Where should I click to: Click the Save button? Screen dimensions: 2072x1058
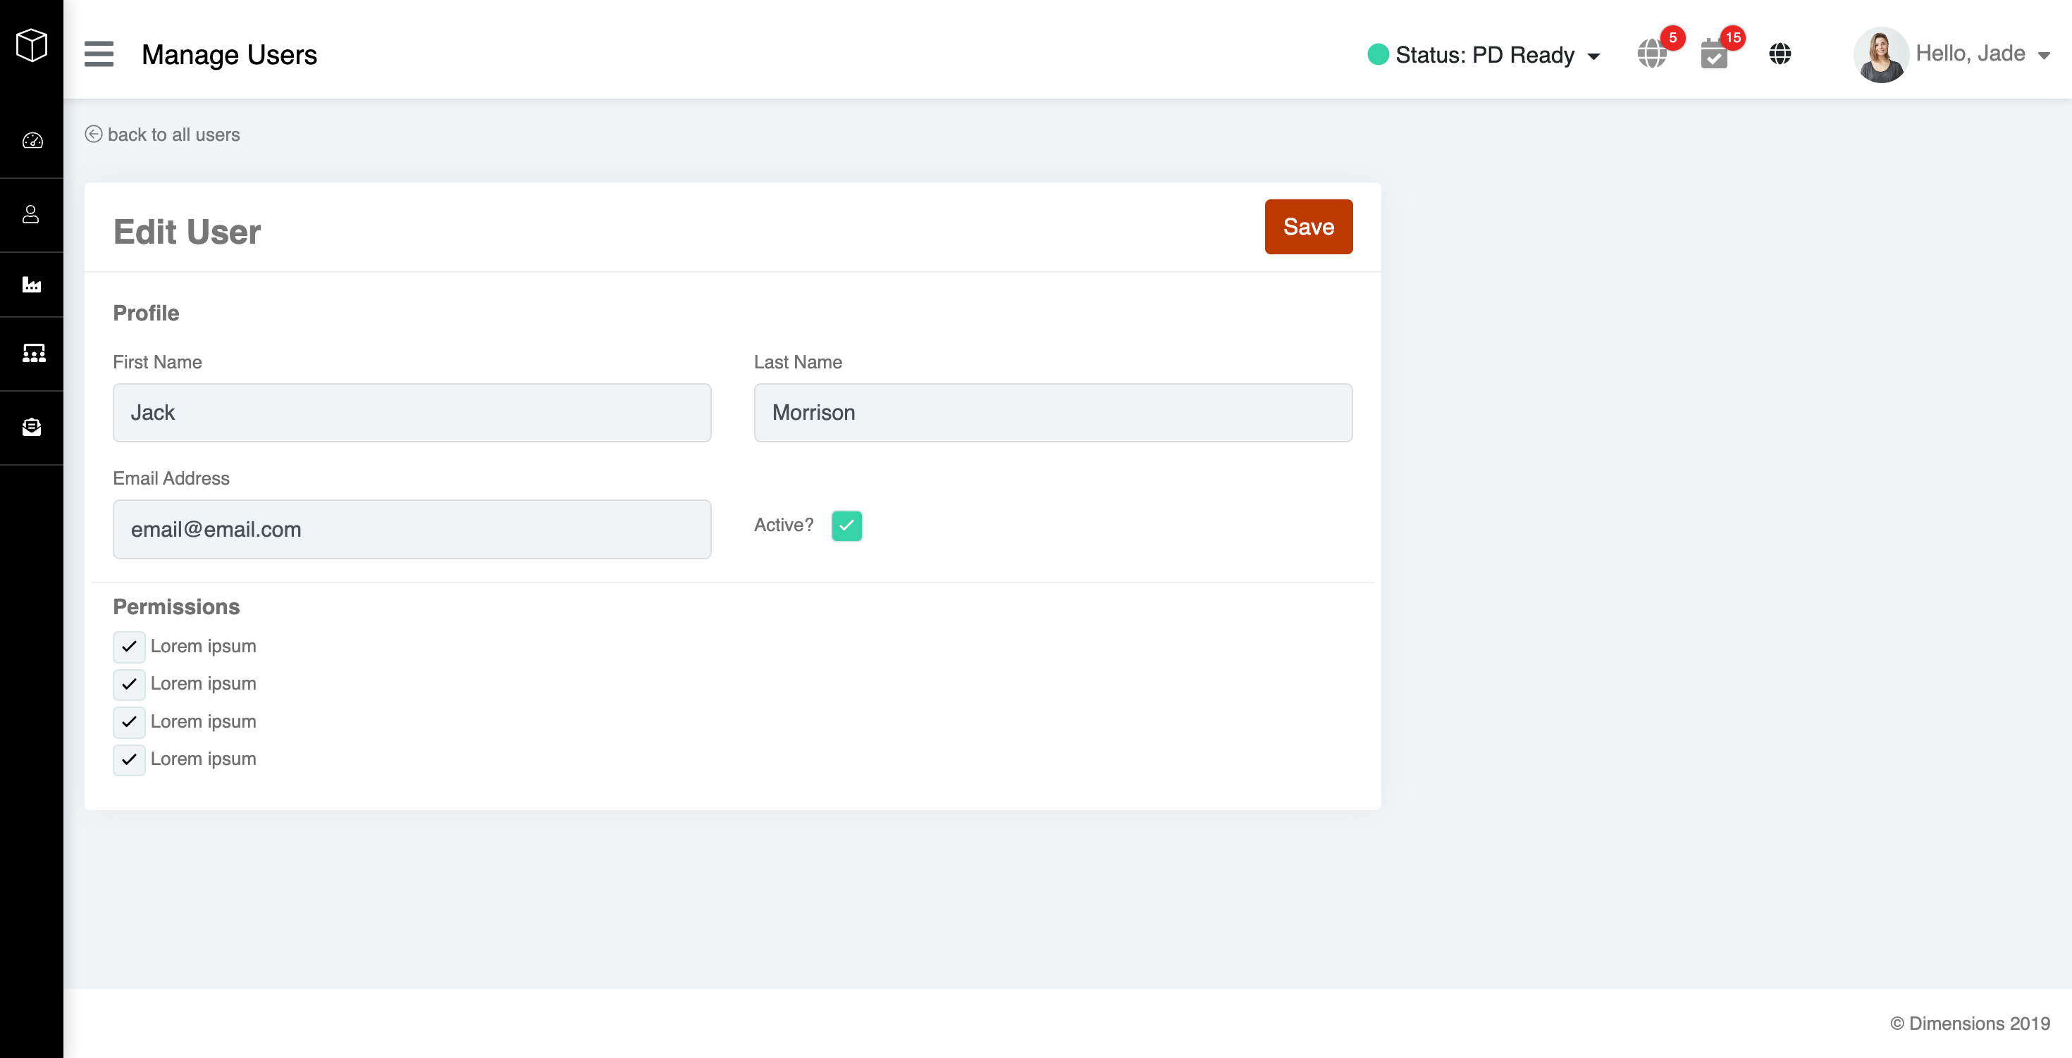click(1309, 227)
